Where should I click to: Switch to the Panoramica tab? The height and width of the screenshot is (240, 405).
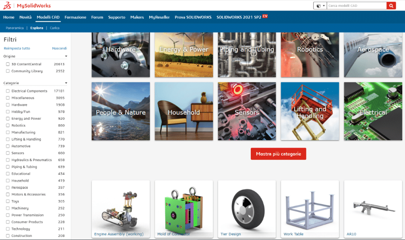pos(15,28)
